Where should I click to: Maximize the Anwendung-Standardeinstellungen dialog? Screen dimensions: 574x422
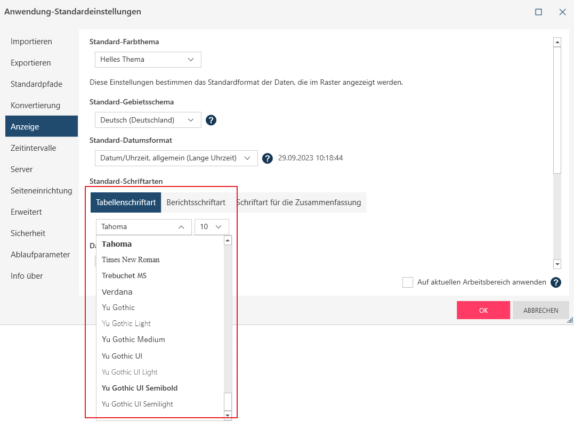[x=538, y=12]
